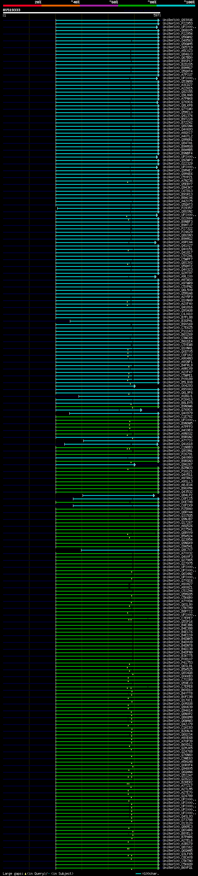Click the UniRef100_A7Y7I0 label

point(177,440)
